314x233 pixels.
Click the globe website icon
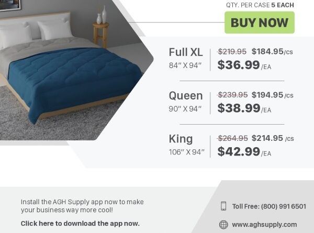tap(223, 225)
